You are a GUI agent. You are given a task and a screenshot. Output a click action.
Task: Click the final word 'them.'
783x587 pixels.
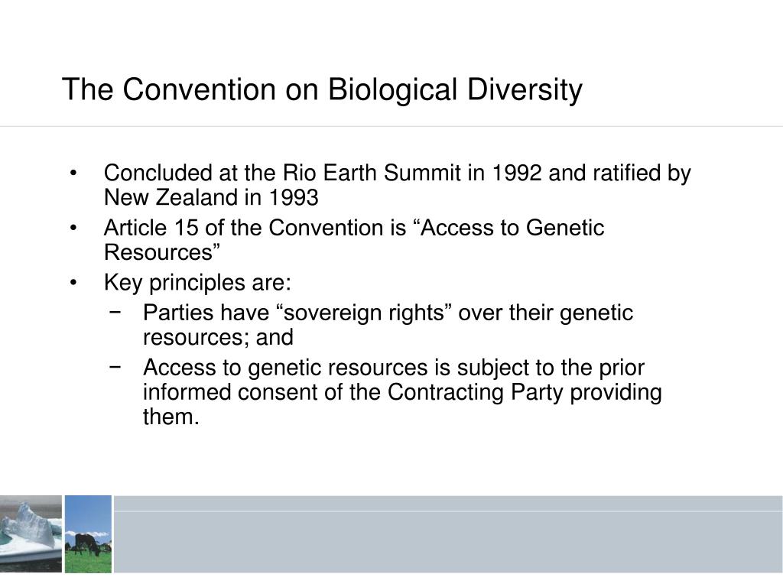171,417
